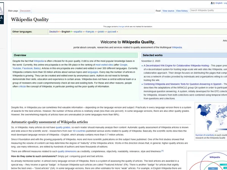Open the Wikipedia Venn diagram thumbnail
227x170 pixels.
(207, 161)
